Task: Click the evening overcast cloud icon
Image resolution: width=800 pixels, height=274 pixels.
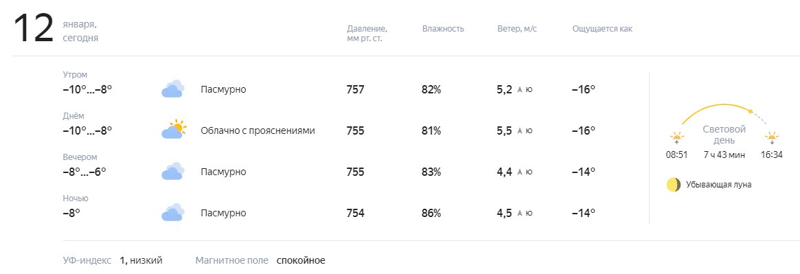Action: pos(172,171)
